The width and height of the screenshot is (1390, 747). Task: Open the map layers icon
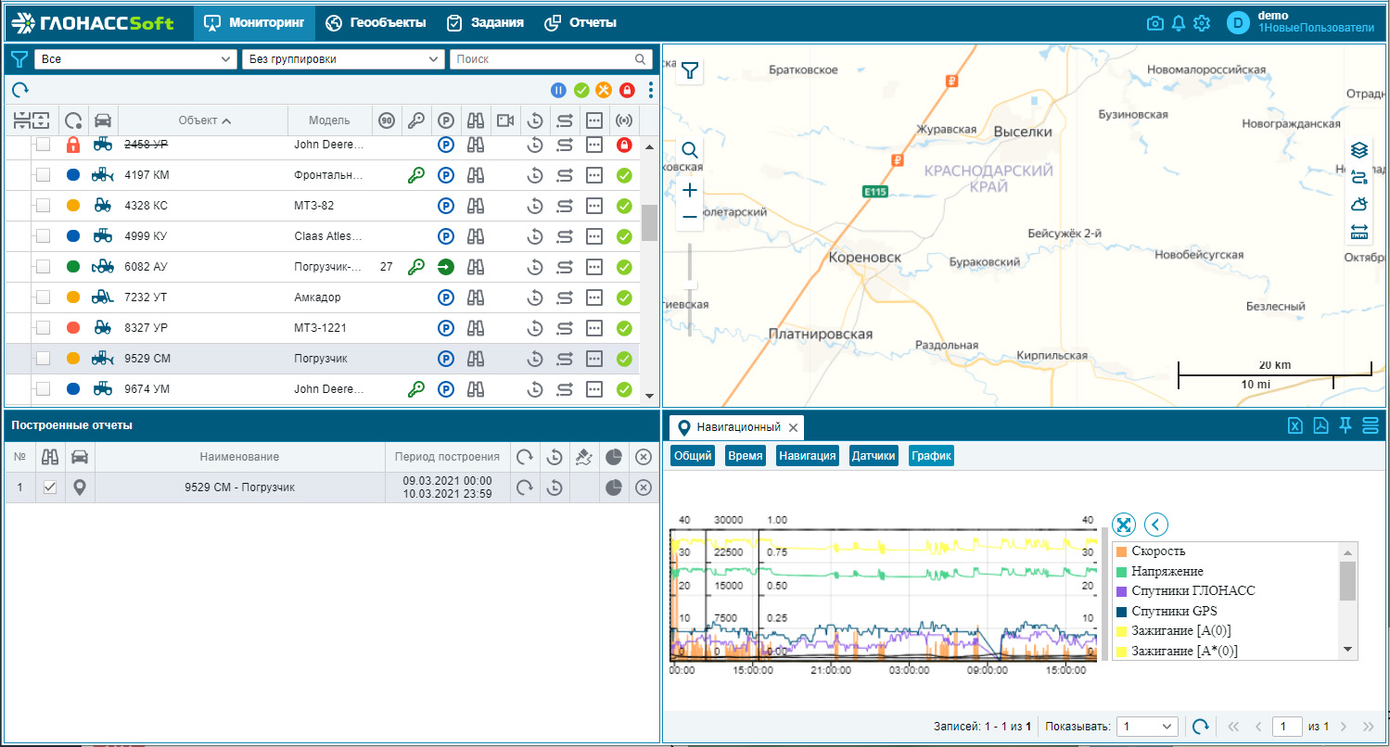(x=1359, y=149)
